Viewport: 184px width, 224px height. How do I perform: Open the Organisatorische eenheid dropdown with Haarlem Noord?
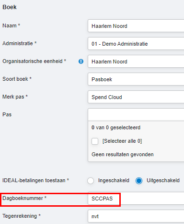[136, 62]
